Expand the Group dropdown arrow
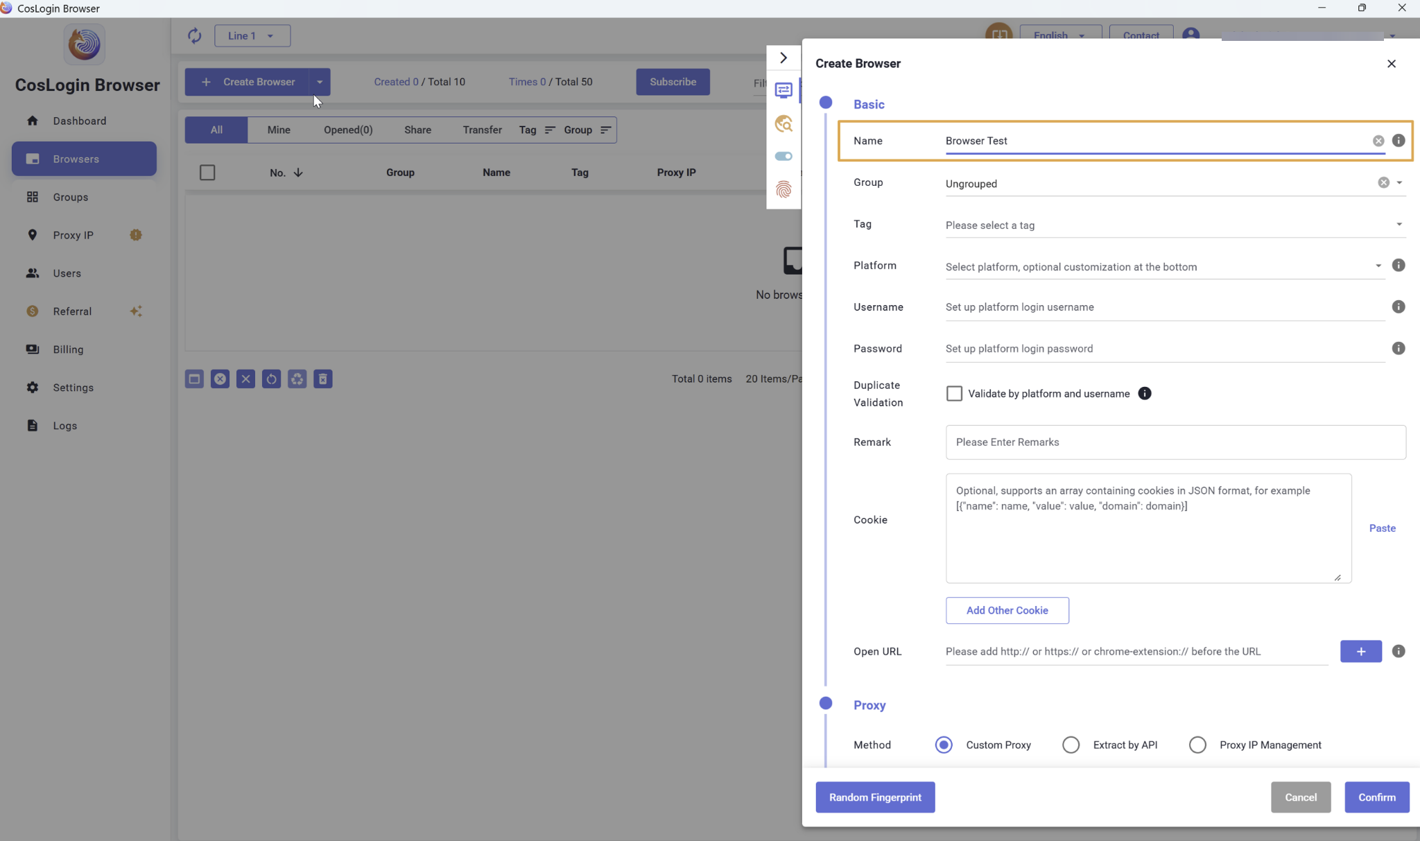1420x841 pixels. [x=1399, y=183]
